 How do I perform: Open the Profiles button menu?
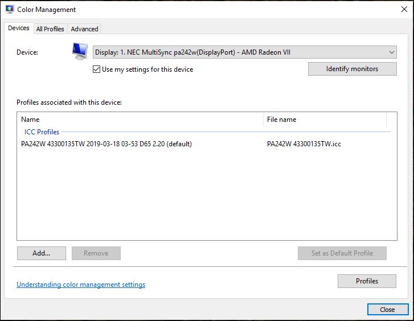click(x=367, y=281)
